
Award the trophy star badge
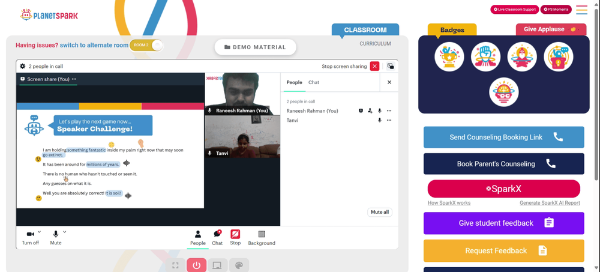[x=449, y=56]
